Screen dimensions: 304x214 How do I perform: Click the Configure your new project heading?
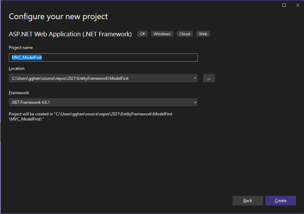tap(58, 17)
